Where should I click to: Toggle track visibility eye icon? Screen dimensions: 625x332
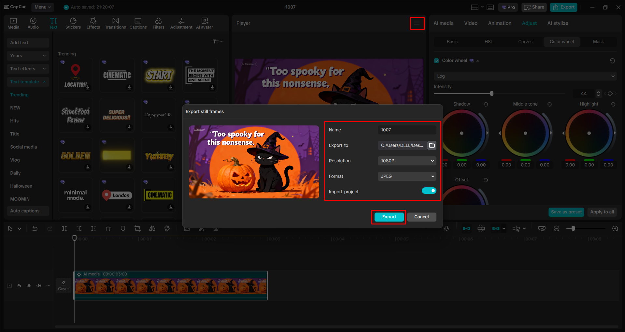tap(29, 286)
